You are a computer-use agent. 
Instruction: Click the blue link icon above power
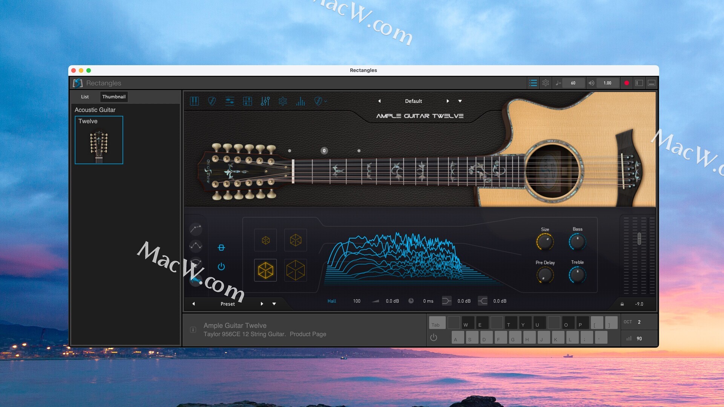(221, 248)
